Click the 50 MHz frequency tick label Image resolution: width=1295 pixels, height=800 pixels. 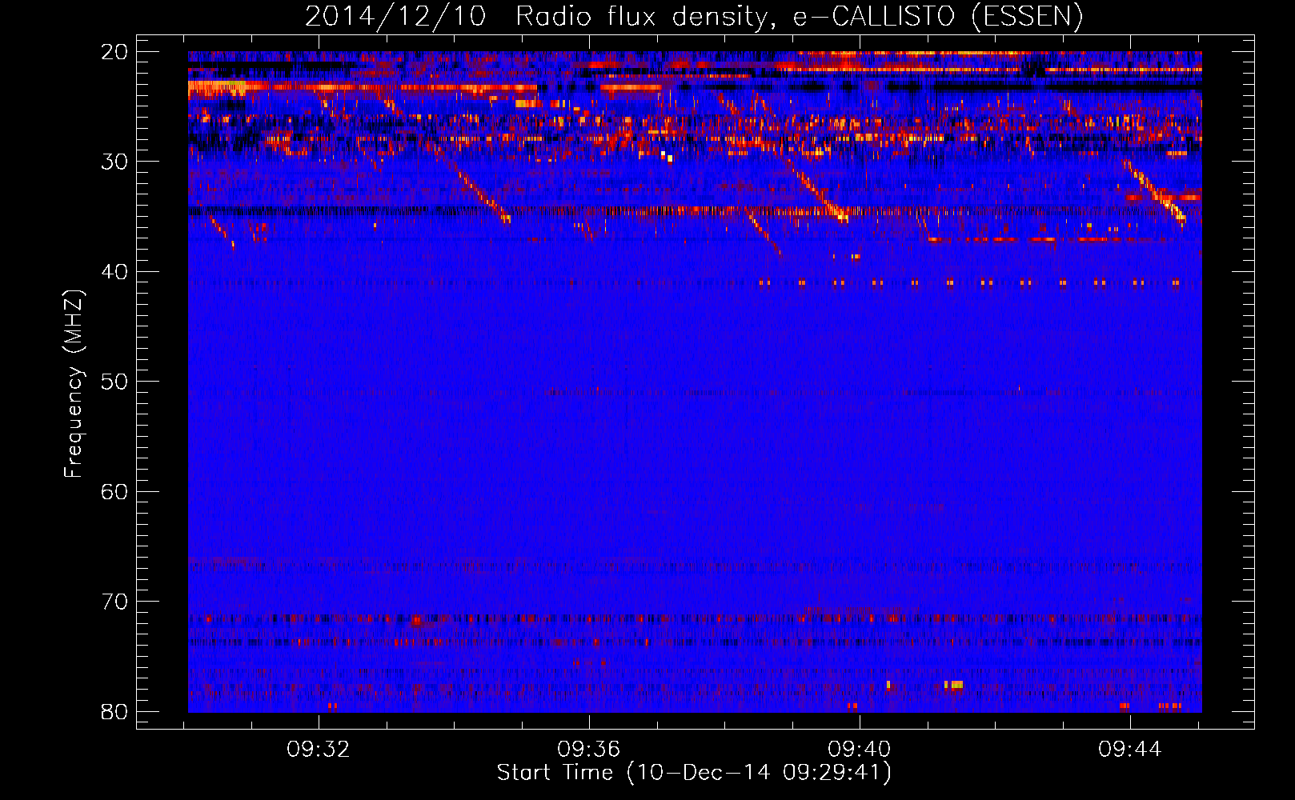point(115,382)
